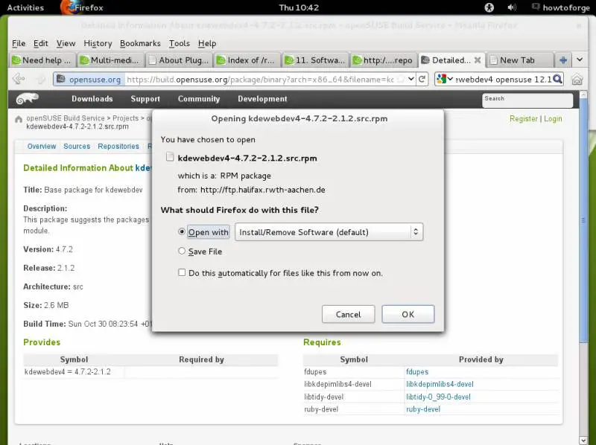Open the search engine selector dropdown
This screenshot has width=596, height=445.
[445, 79]
